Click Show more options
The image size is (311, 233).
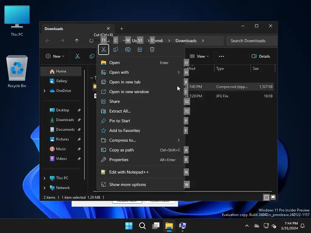pyautogui.click(x=141, y=185)
